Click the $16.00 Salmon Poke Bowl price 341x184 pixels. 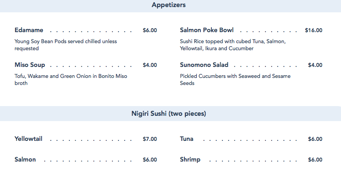[x=314, y=30]
